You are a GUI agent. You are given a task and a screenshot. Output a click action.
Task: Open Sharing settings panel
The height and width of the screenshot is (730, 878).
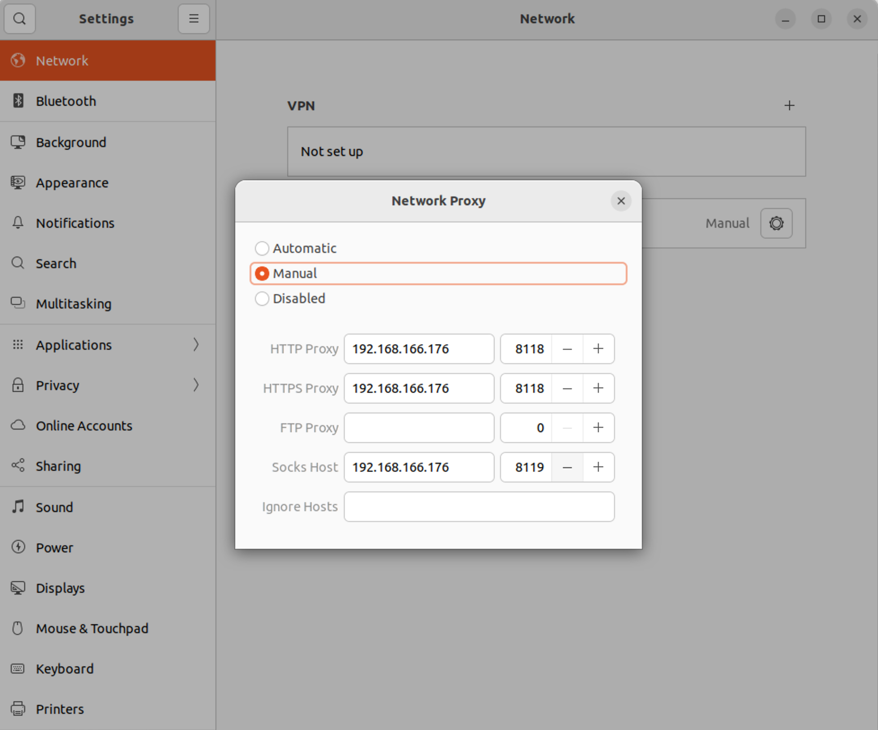point(108,466)
